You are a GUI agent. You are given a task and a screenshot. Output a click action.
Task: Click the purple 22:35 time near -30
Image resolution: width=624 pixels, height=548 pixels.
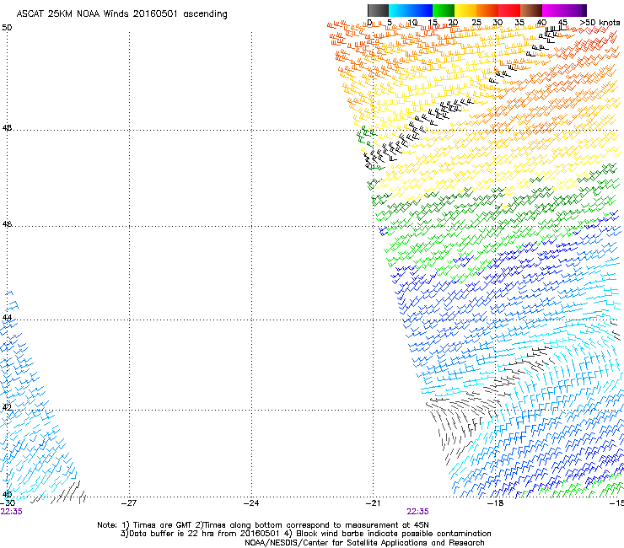pyautogui.click(x=11, y=512)
